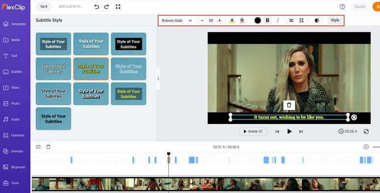This screenshot has width=380, height=193.
Task: Select the bold black-outline subtitle style
Action: (91, 94)
